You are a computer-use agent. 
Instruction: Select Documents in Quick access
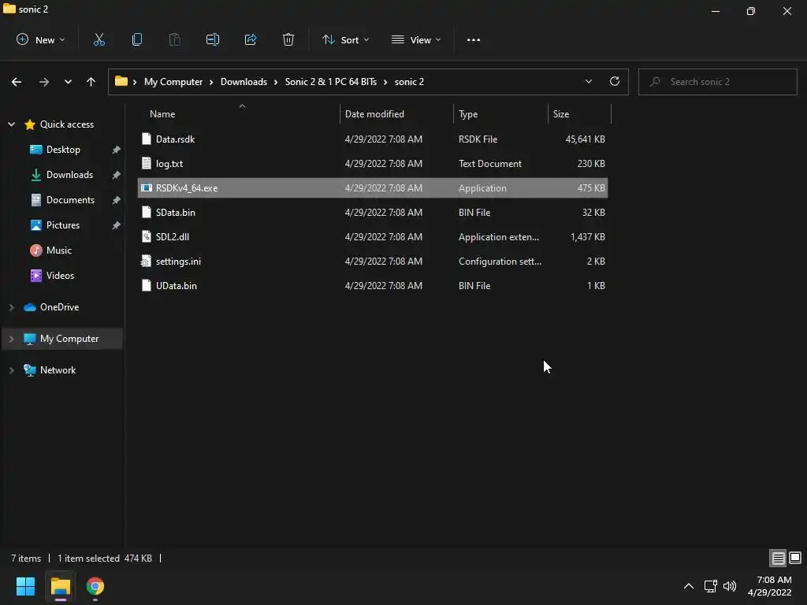tap(70, 200)
